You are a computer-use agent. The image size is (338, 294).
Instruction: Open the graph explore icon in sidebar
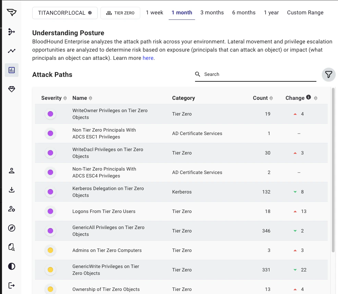click(x=12, y=32)
